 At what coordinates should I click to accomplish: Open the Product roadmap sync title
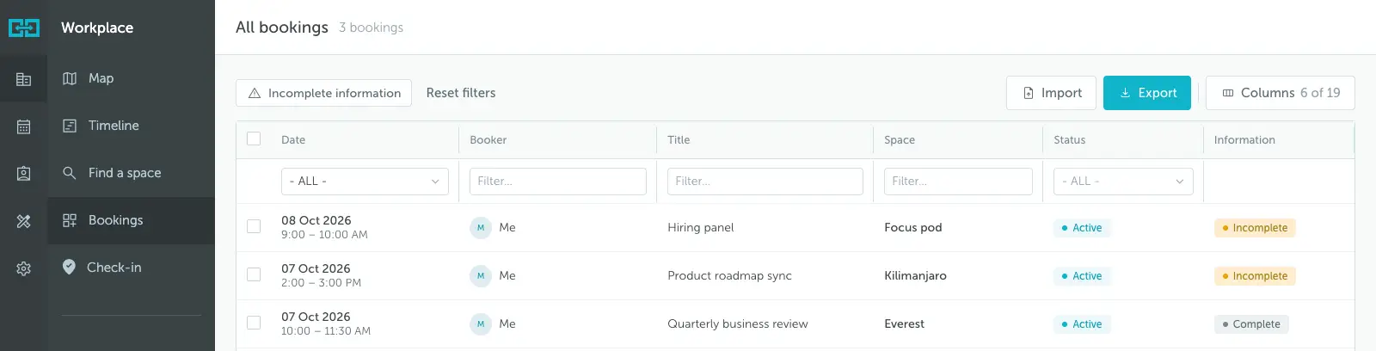pos(729,276)
